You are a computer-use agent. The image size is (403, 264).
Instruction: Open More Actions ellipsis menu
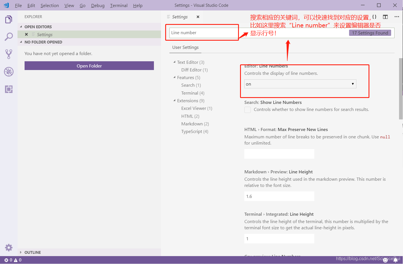point(397,17)
